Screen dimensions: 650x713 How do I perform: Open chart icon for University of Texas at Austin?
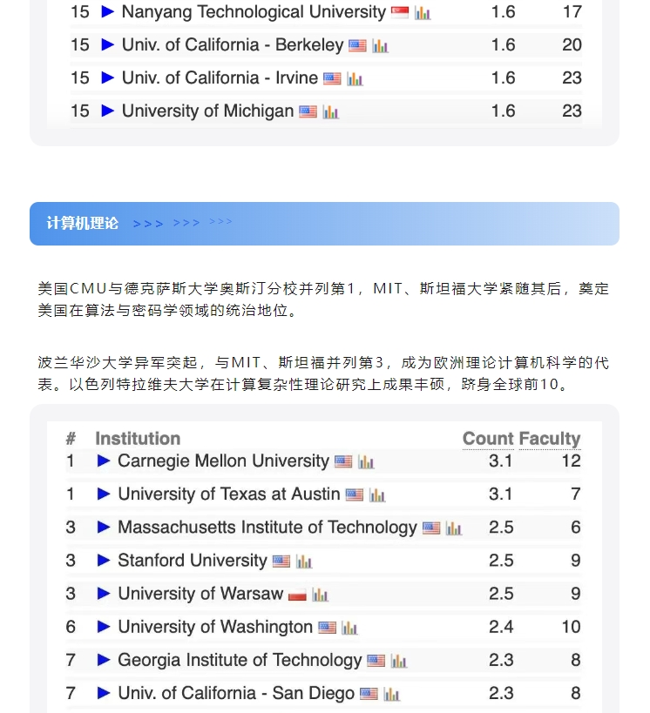pyautogui.click(x=377, y=495)
